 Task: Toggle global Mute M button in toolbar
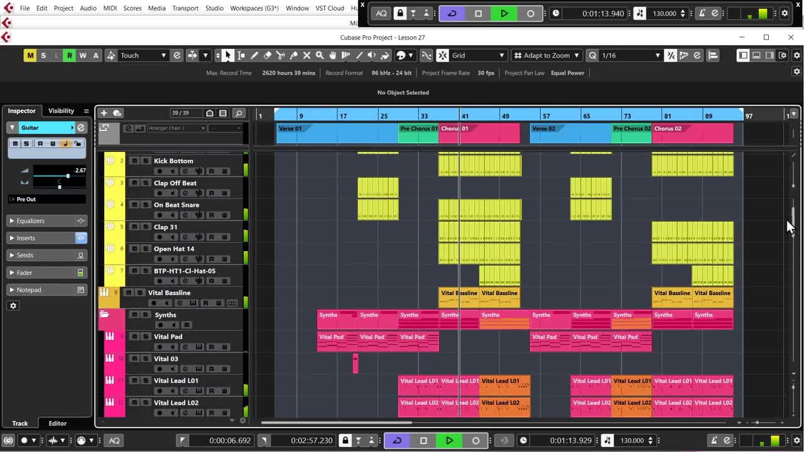pos(30,55)
